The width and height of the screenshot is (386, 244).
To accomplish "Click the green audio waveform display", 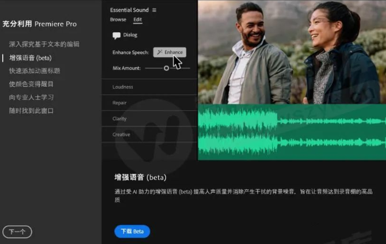I will coord(292,132).
